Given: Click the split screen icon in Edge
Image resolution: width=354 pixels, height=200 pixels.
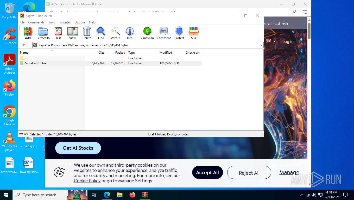Looking at the screenshot, I should tap(305, 12).
